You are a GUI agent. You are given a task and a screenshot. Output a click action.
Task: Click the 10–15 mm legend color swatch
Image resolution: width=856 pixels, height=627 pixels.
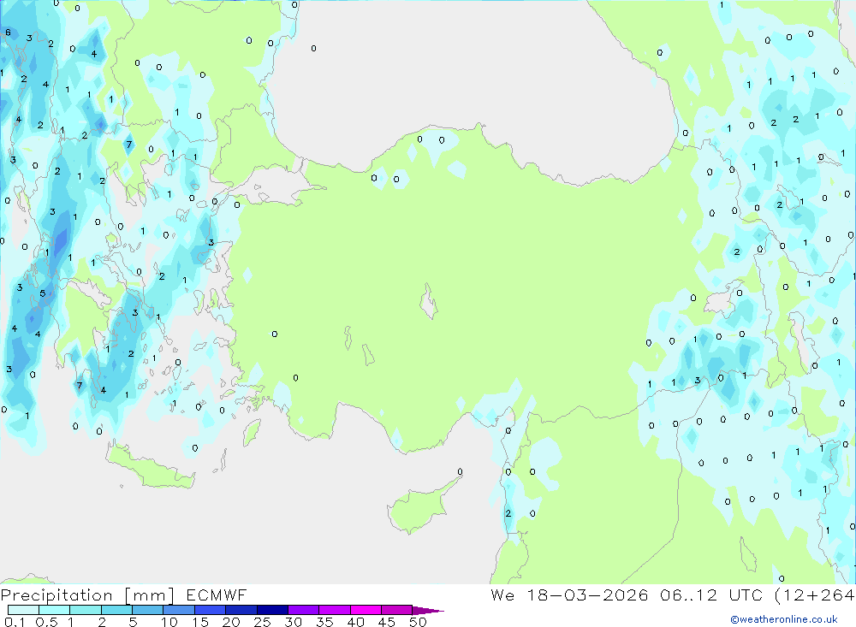(179, 610)
